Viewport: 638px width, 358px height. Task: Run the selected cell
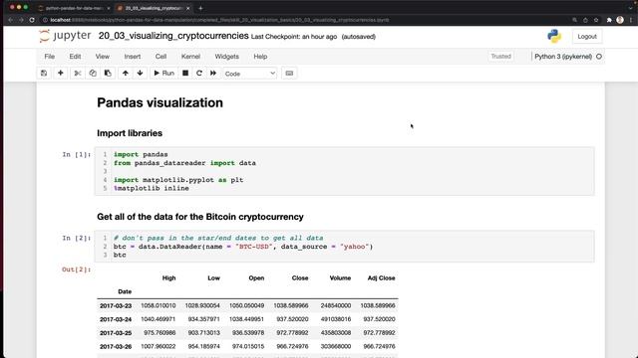pyautogui.click(x=163, y=73)
